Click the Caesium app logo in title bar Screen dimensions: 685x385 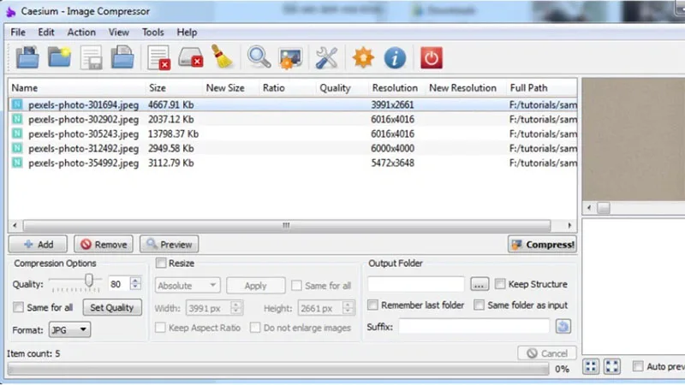click(x=10, y=12)
